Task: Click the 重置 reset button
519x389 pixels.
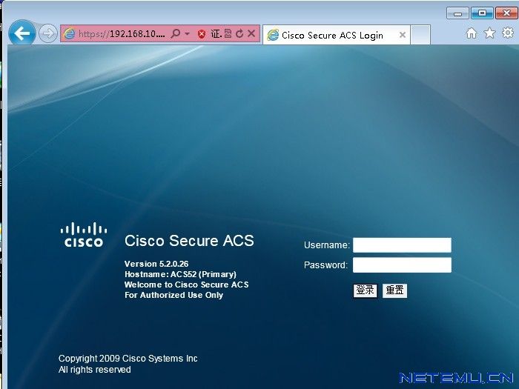Action: click(394, 290)
